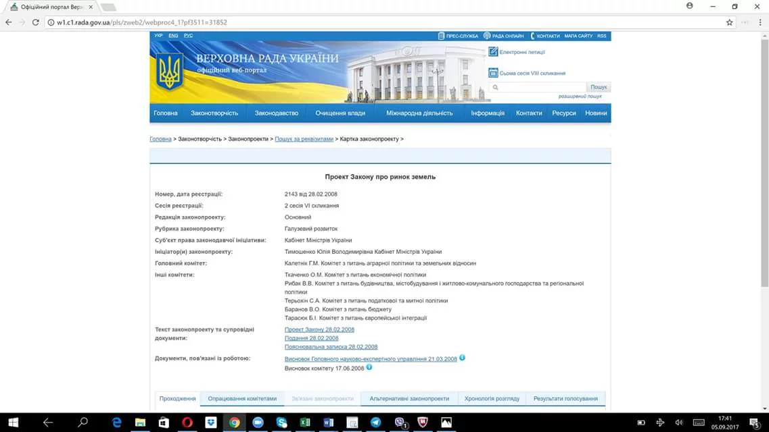Viewport: 769px width, 432px height.
Task: Open the Подання 28.02.2008 document link
Action: pos(311,338)
